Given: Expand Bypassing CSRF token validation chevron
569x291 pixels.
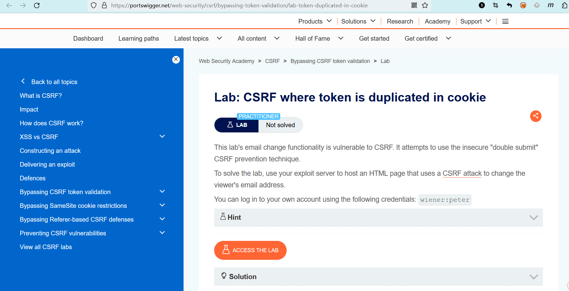Looking at the screenshot, I should click(162, 191).
